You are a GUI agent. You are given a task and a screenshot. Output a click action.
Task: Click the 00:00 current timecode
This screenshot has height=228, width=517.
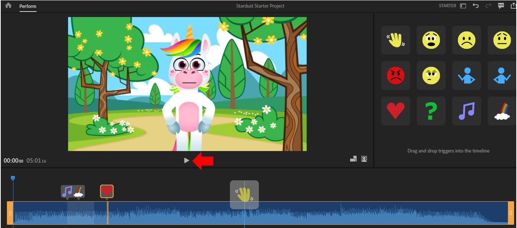(13, 161)
